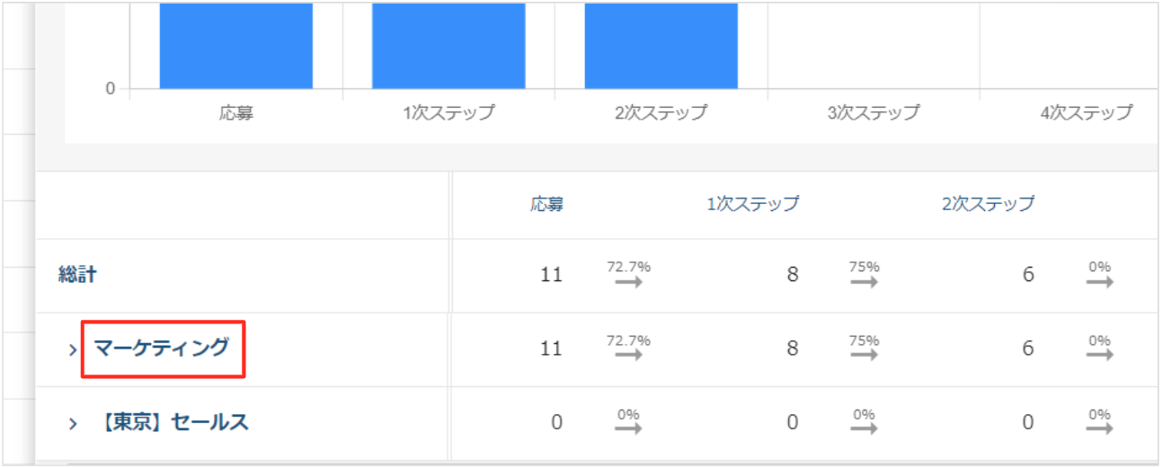
Task: Click the 応募 table column header
Action: coord(546,204)
